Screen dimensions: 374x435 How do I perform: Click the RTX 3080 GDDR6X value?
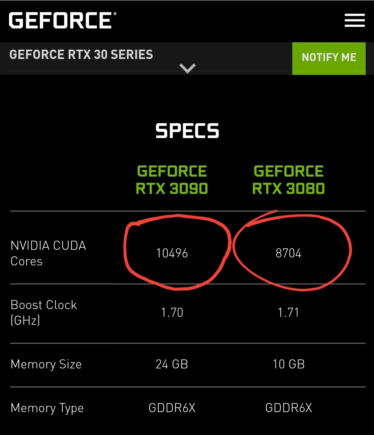click(288, 408)
